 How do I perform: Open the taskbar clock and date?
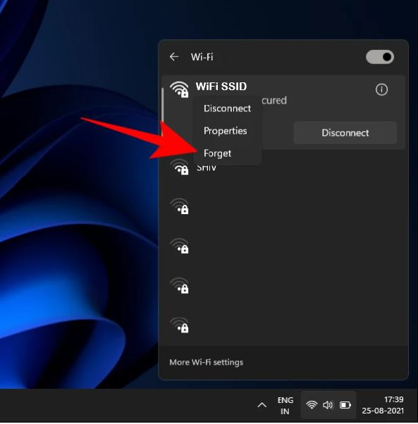[x=383, y=405]
